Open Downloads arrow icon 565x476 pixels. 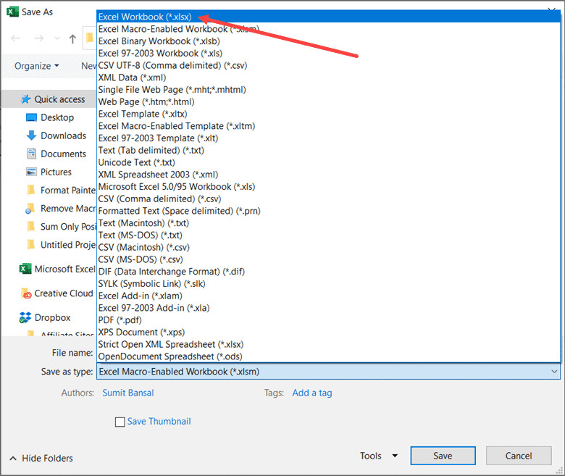[x=31, y=135]
